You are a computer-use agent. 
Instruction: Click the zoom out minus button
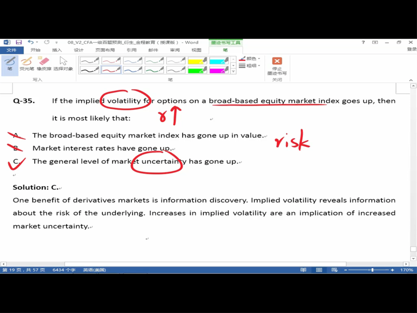pos(345,270)
